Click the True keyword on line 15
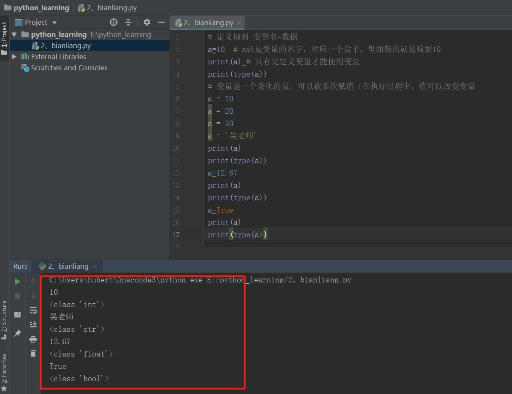This screenshot has width=512, height=394. pyautogui.click(x=225, y=210)
